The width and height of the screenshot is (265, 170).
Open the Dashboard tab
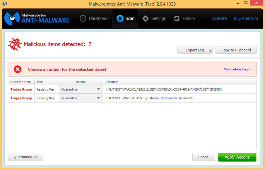[x=94, y=18]
